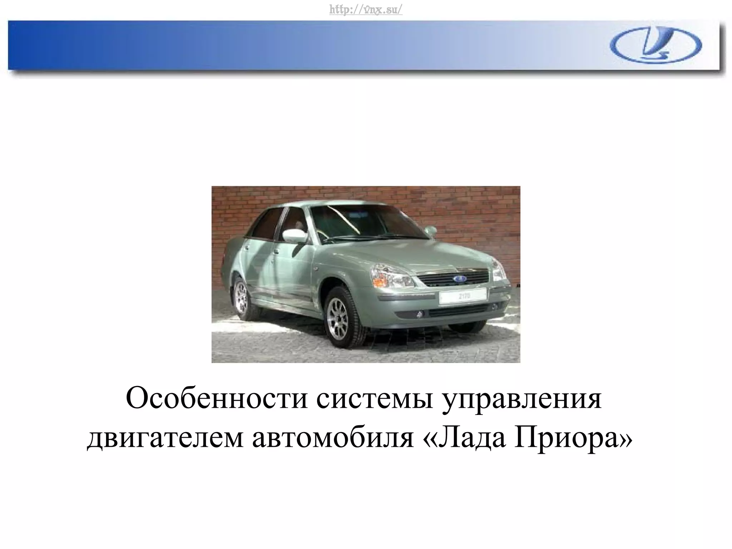
Task: Click the green Lada Priora car photo
Action: point(366,274)
